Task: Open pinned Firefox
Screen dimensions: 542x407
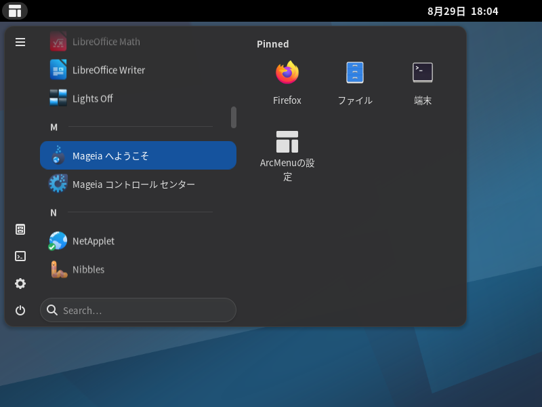Action: [x=287, y=83]
